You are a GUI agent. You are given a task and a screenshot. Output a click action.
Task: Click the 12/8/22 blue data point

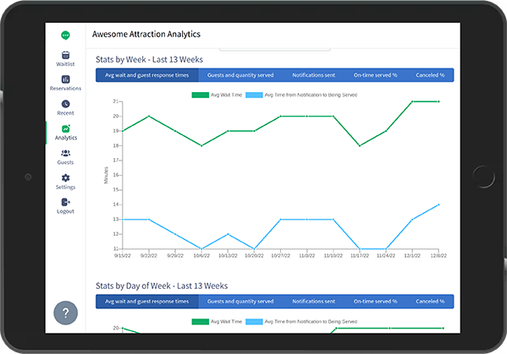[x=438, y=204]
